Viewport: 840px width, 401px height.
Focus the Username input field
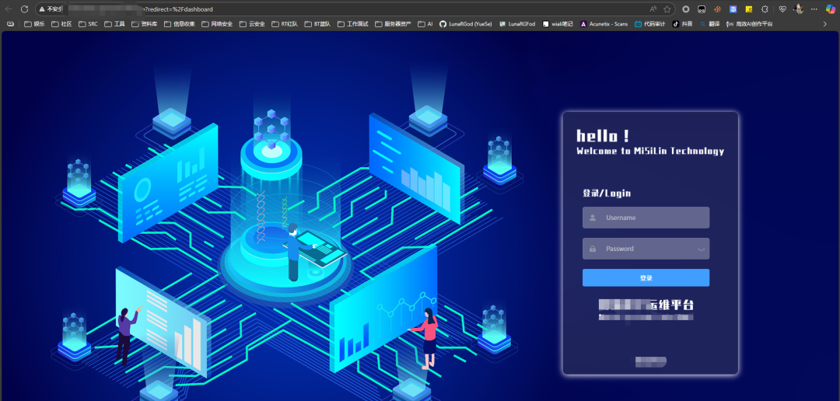(x=646, y=218)
